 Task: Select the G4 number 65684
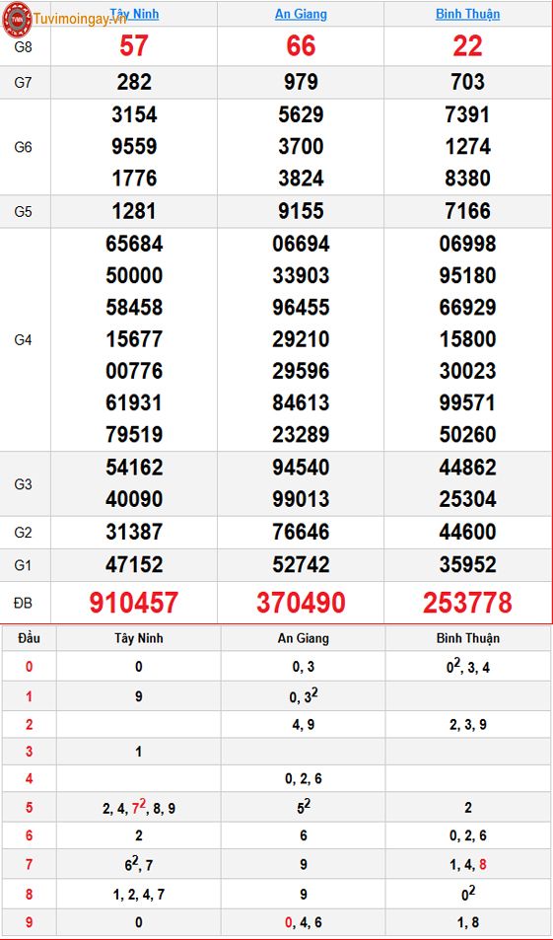(134, 244)
